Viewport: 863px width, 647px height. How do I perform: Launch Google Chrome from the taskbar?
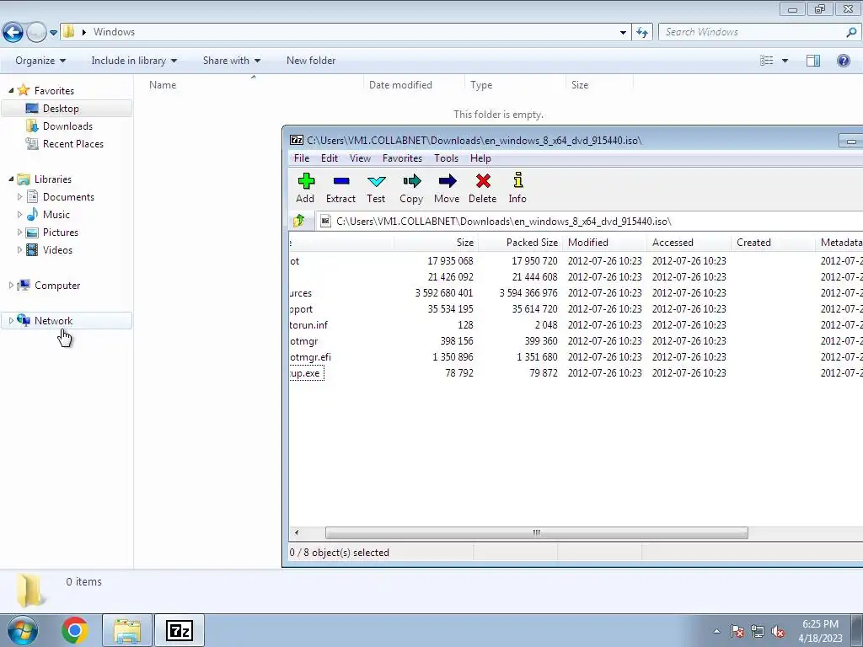pyautogui.click(x=75, y=630)
